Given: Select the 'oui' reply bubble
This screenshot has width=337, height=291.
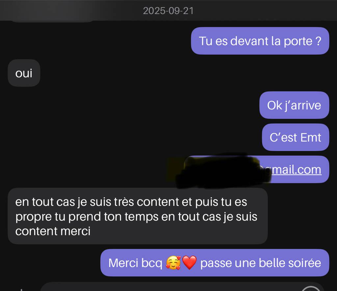Looking at the screenshot, I should [24, 73].
